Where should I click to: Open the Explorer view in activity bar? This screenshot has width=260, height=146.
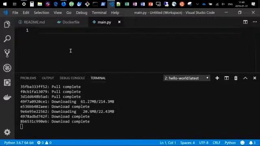click(7, 24)
